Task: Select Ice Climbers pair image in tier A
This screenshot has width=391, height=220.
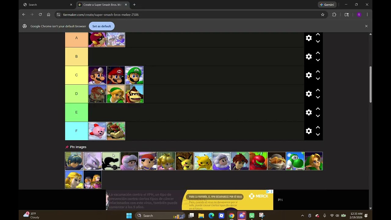Action: coord(116,39)
